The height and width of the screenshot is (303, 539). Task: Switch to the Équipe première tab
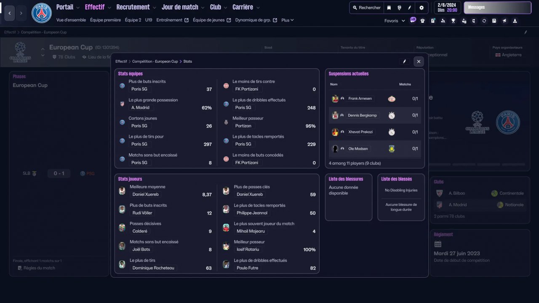click(105, 20)
